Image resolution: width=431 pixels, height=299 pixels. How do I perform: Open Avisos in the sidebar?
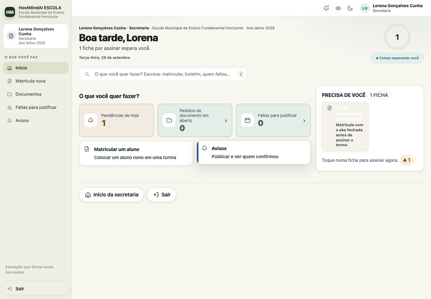coord(36,120)
